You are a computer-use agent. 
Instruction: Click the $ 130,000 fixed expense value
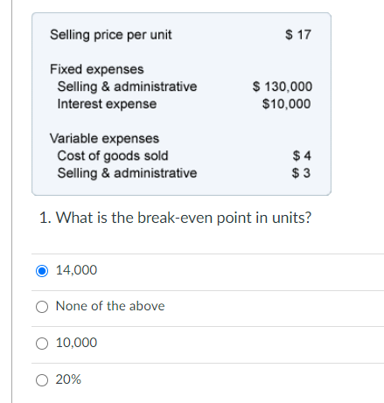(283, 87)
